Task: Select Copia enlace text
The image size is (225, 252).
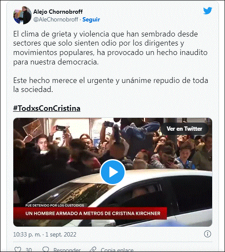Action: pyautogui.click(x=117, y=250)
